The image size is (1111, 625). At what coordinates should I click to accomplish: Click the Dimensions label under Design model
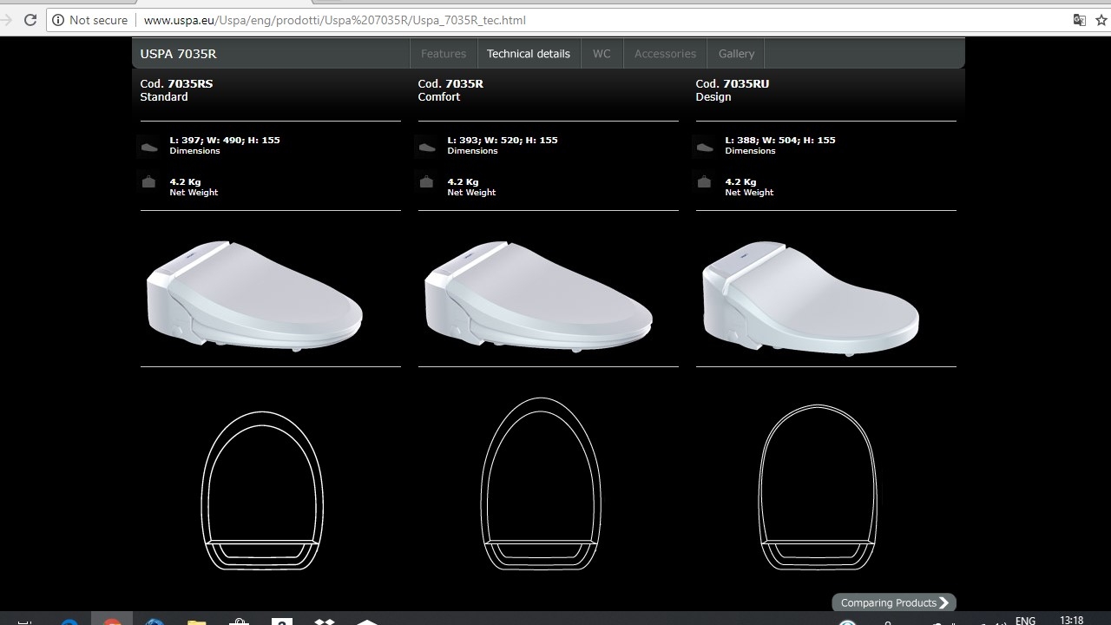751,151
